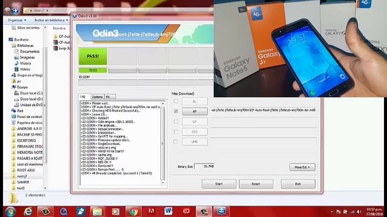This screenshot has width=387, height=217.
Task: Open Unidad de DVD drive
Action: coord(28,105)
